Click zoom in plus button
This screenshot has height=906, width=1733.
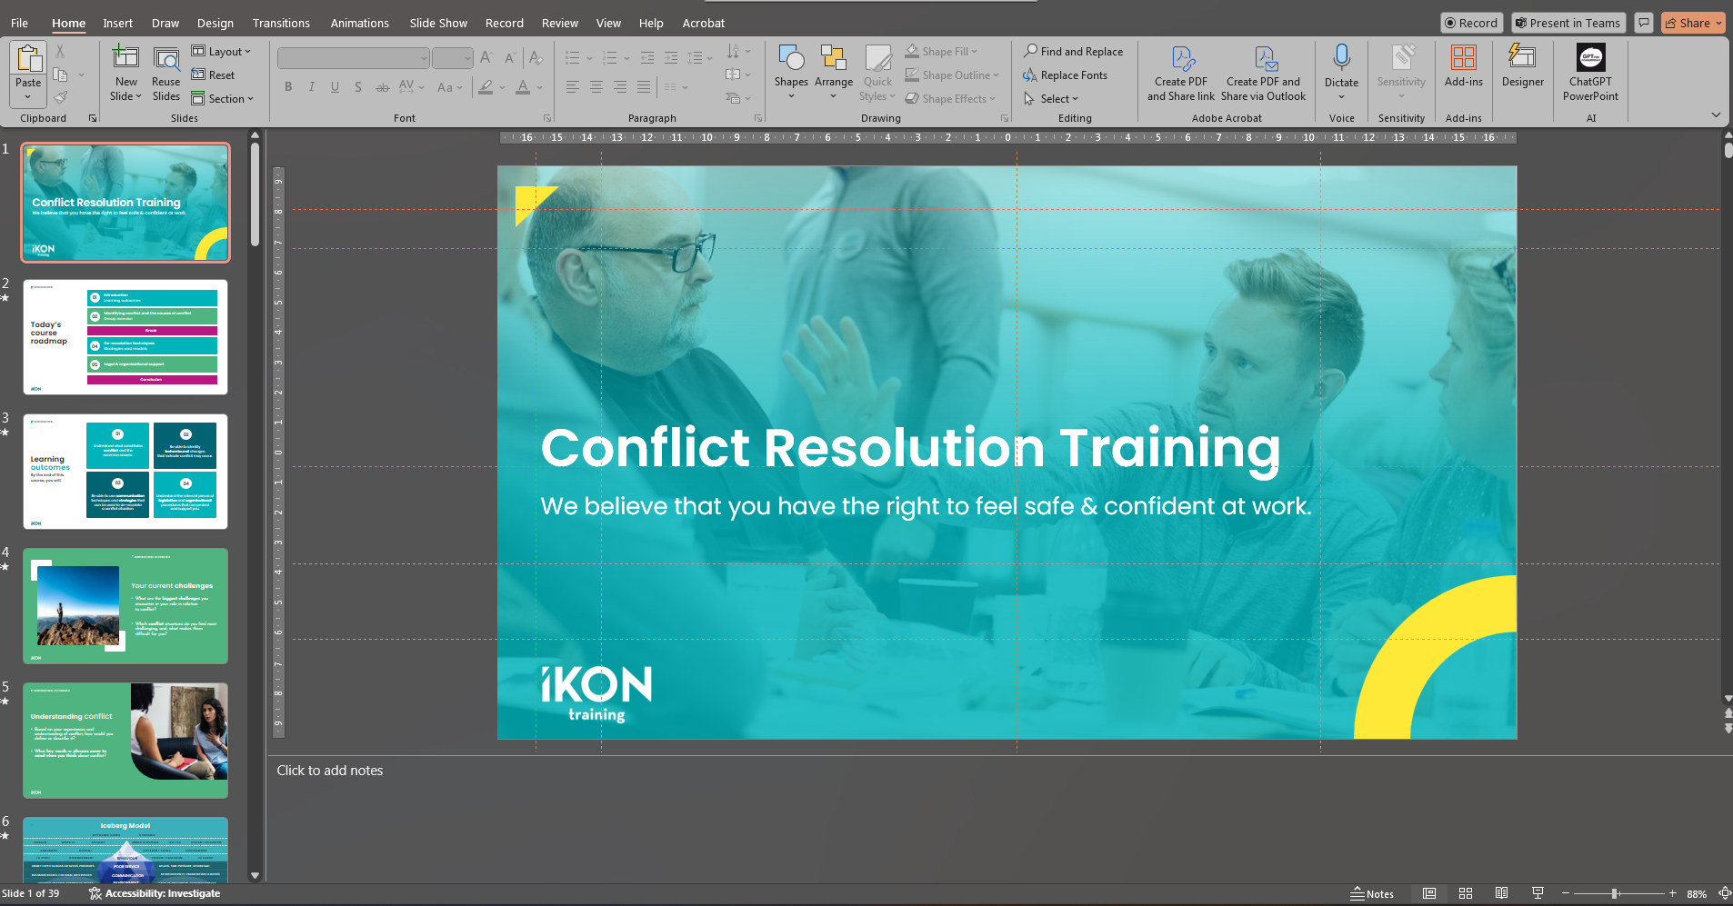tap(1672, 893)
